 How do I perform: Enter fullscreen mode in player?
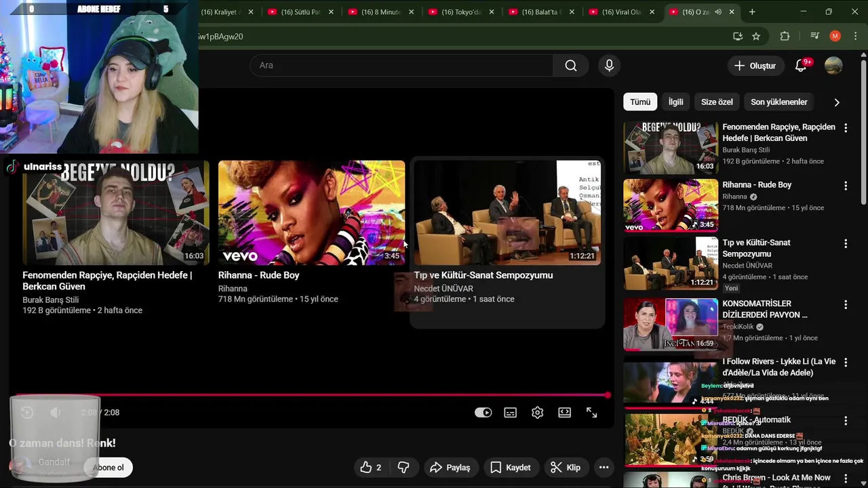(x=592, y=412)
